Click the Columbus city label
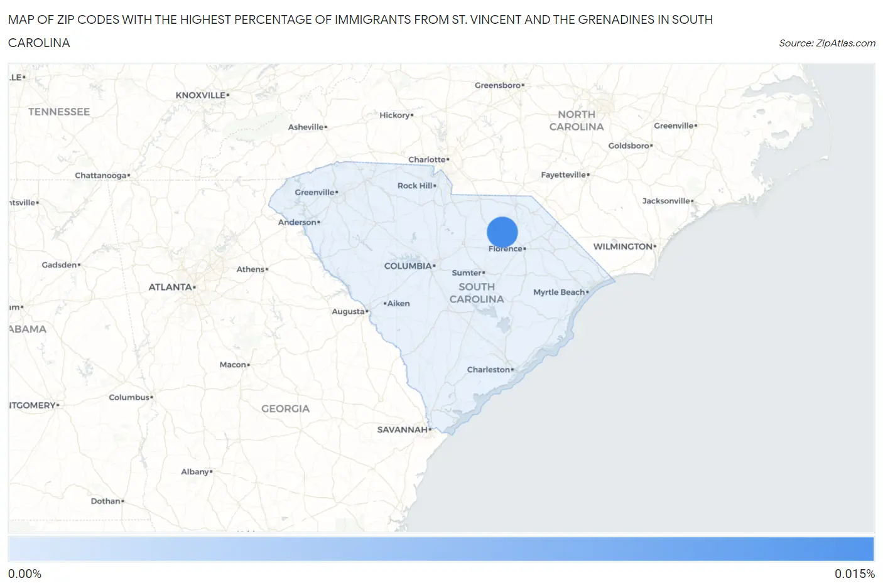 129,398
